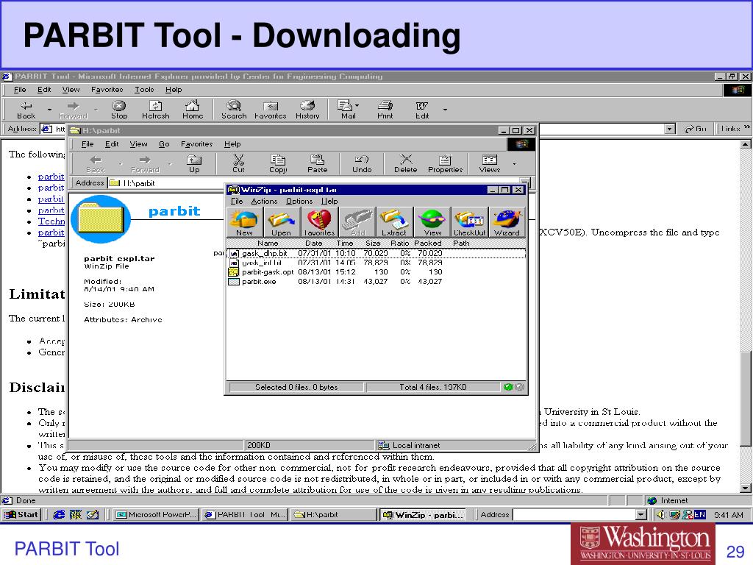The image size is (753, 565).
Task: Select gask_dhp.bit file row
Action: click(x=376, y=253)
